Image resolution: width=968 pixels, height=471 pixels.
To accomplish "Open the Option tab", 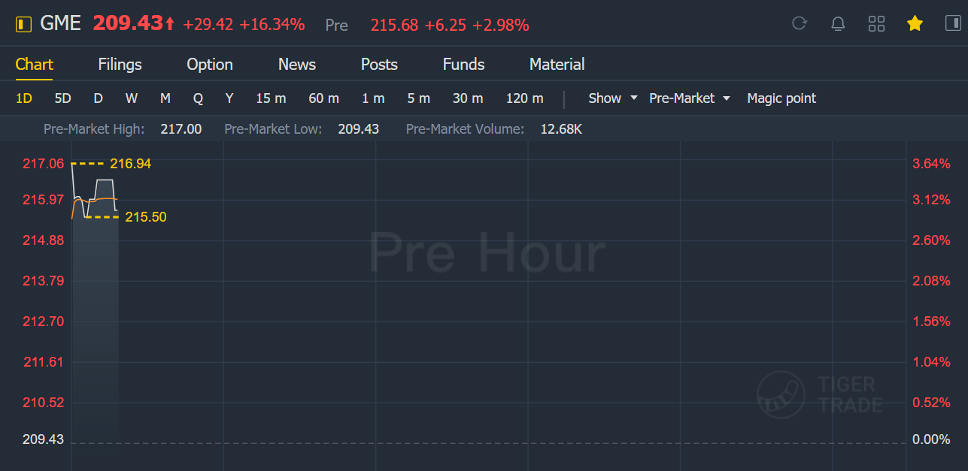I will pos(210,65).
